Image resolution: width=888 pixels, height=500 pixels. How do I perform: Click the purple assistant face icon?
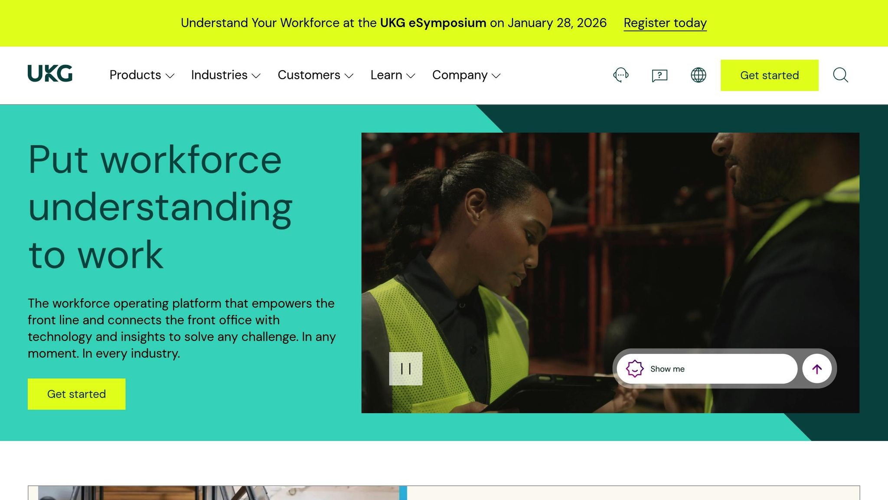tap(634, 369)
